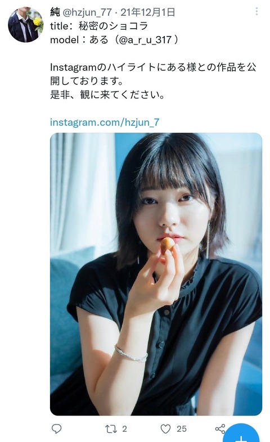Open the share icon under the tweet
Viewport: 270px width, 442px height.
point(220,429)
